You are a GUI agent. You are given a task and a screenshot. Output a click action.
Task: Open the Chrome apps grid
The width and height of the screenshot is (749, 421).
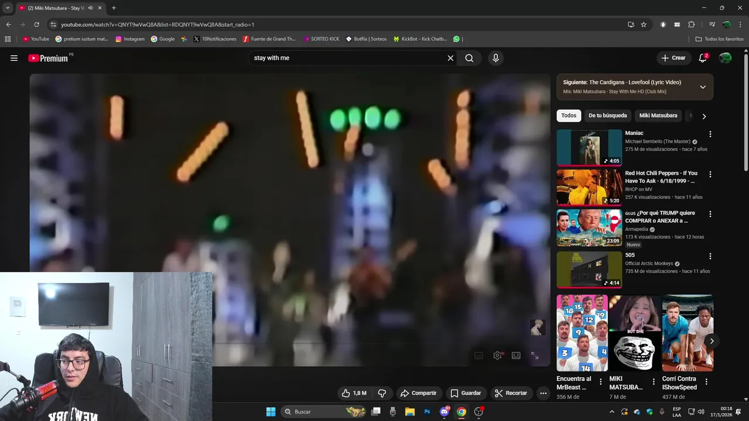click(x=8, y=39)
